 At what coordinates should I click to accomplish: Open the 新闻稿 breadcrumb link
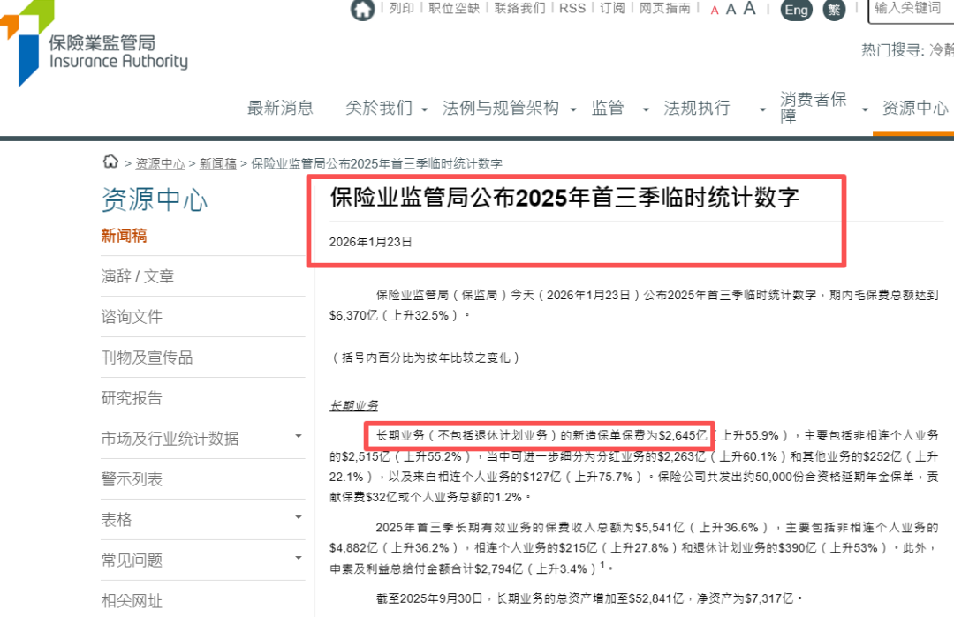click(217, 164)
